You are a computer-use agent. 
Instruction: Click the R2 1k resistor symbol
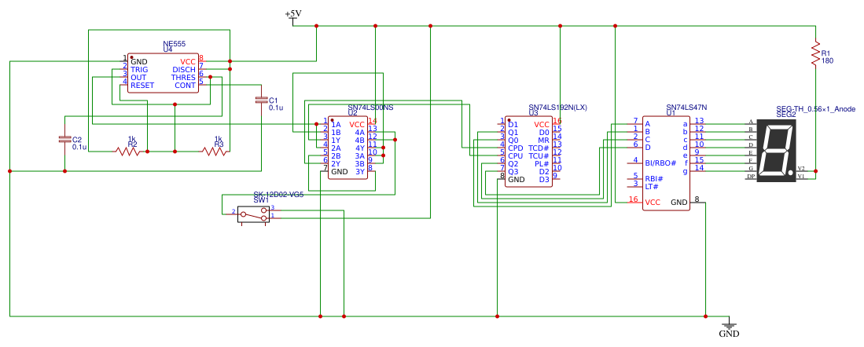tap(131, 151)
